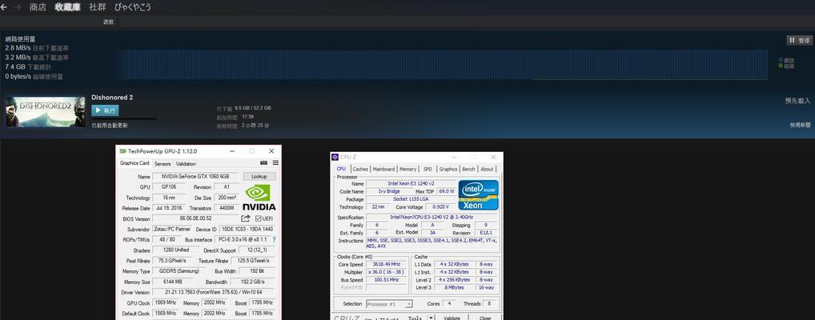Screen dimensions: 815x320
Task: Click the Bus Speed 100.51 MHz value
Action: tap(387, 279)
